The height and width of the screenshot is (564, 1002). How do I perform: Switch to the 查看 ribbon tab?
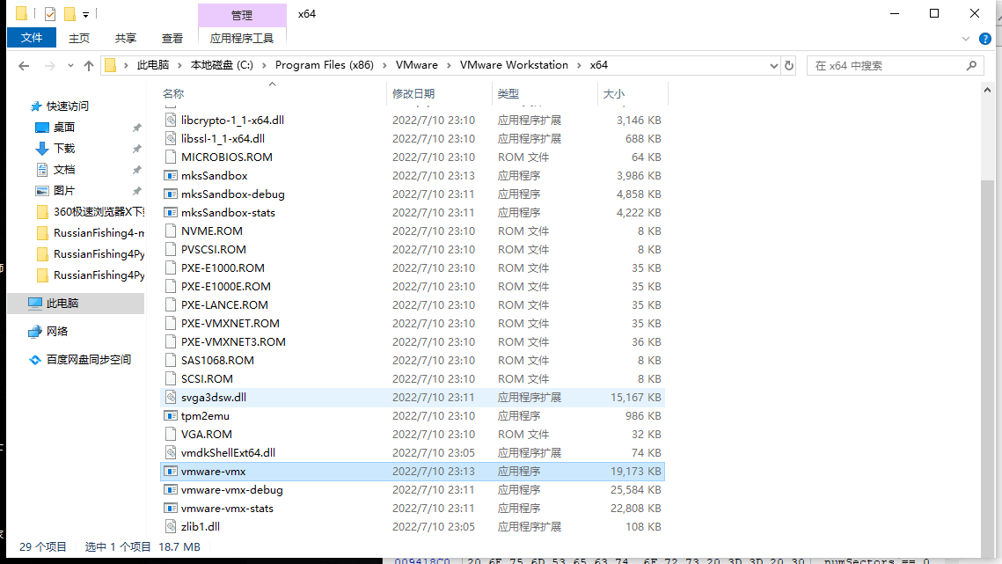tap(172, 39)
